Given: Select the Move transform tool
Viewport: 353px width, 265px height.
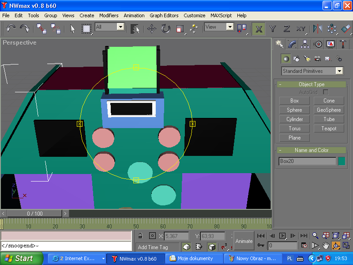Looking at the screenshot, I should (x=152, y=29).
